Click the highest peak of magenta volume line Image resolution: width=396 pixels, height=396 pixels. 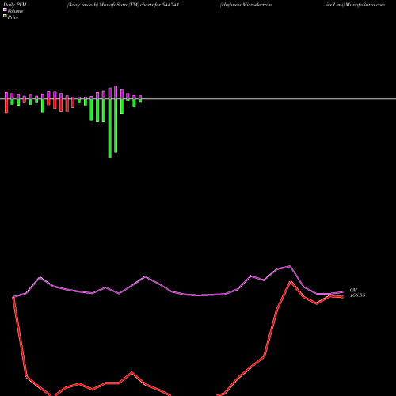click(290, 266)
